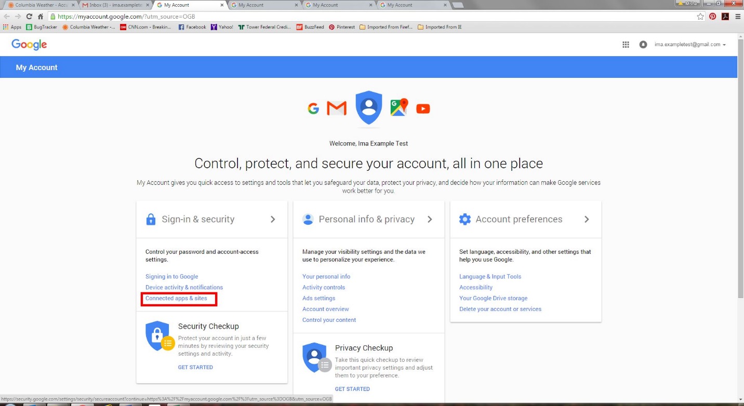Image resolution: width=744 pixels, height=406 pixels.
Task: Open the Pinterest bookmark in the bookmarks bar
Action: click(x=342, y=27)
